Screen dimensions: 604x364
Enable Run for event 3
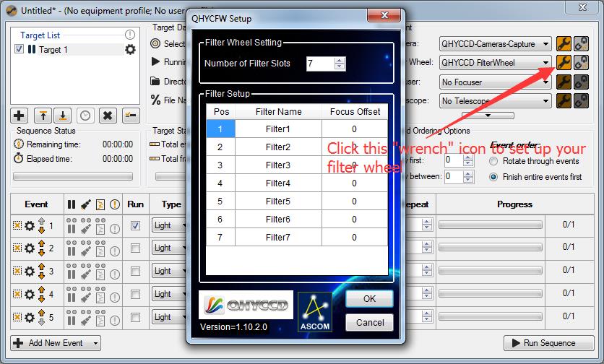pos(135,271)
